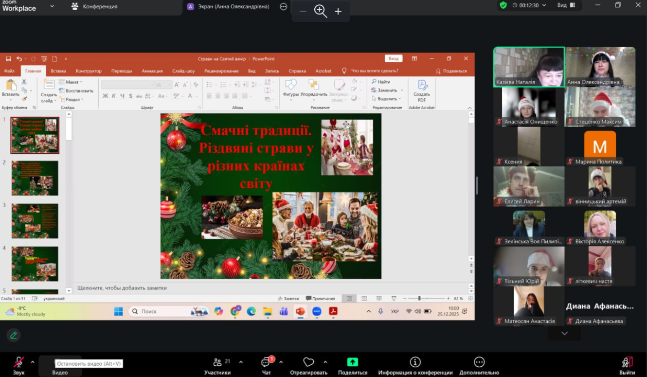
Task: Click the React heart icon
Action: click(308, 362)
